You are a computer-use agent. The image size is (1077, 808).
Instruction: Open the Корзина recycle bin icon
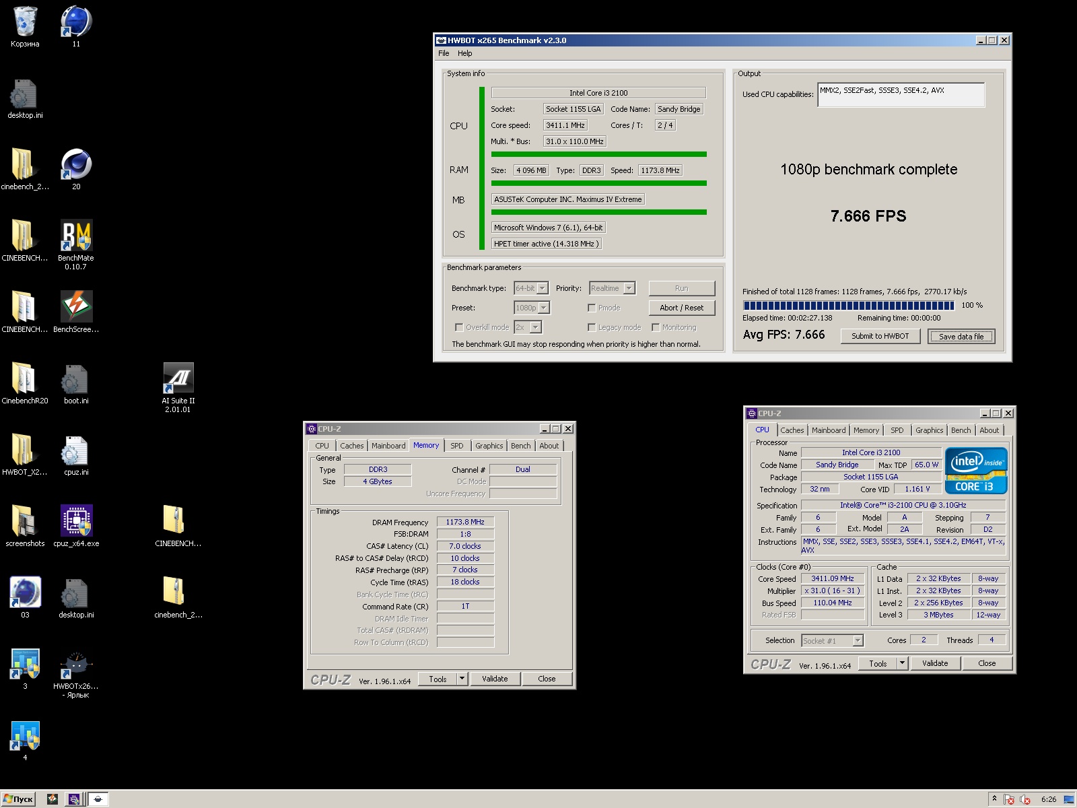(25, 27)
